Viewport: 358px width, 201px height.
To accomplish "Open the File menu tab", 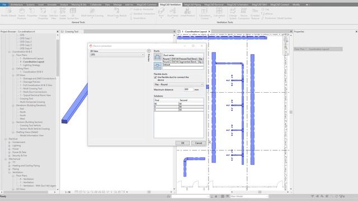I will [4, 4].
